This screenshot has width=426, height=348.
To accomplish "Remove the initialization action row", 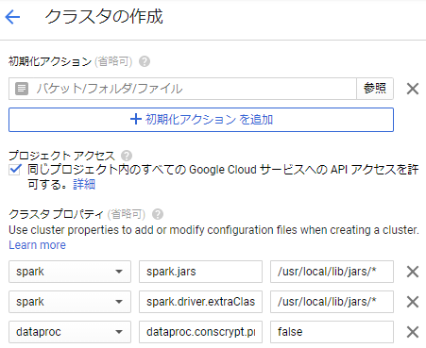I will pos(413,89).
